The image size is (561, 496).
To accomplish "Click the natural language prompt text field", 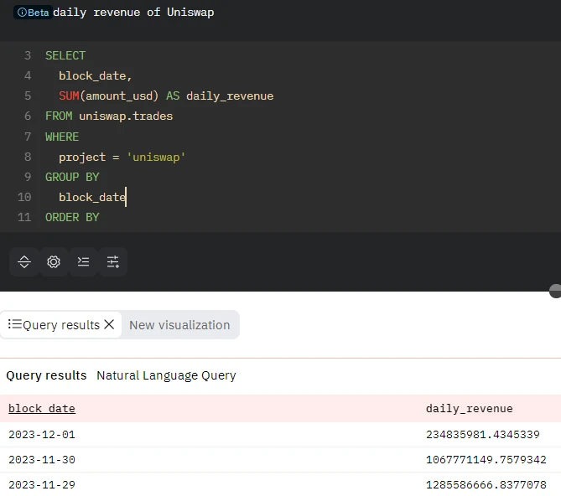I will (252, 13).
